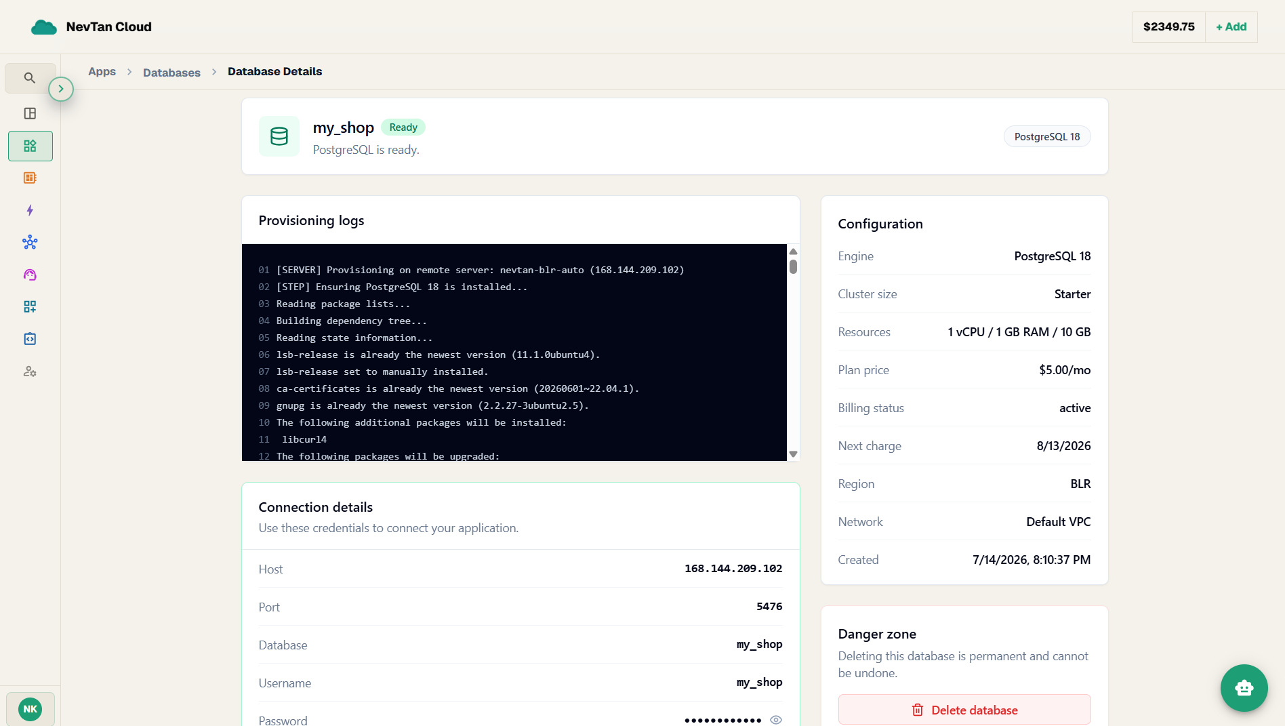
Task: Click the + Add funds button
Action: point(1231,27)
